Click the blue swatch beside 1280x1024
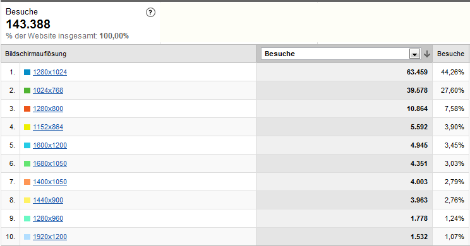Screen dimensions: 470x246 [x=27, y=72]
